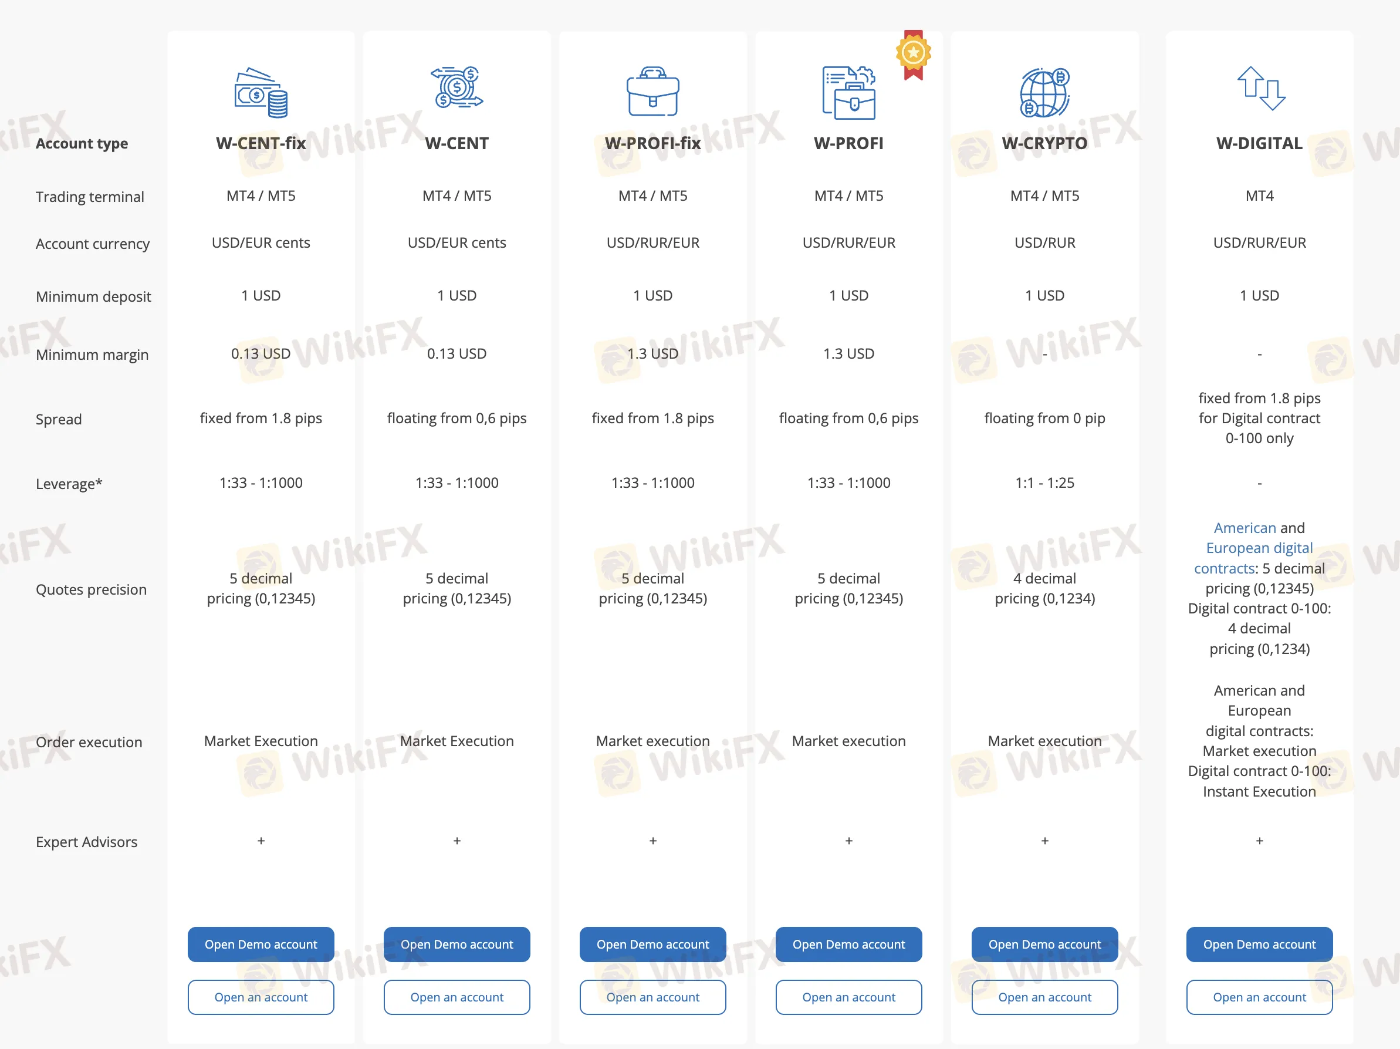Select the W-CENT heading

[457, 143]
